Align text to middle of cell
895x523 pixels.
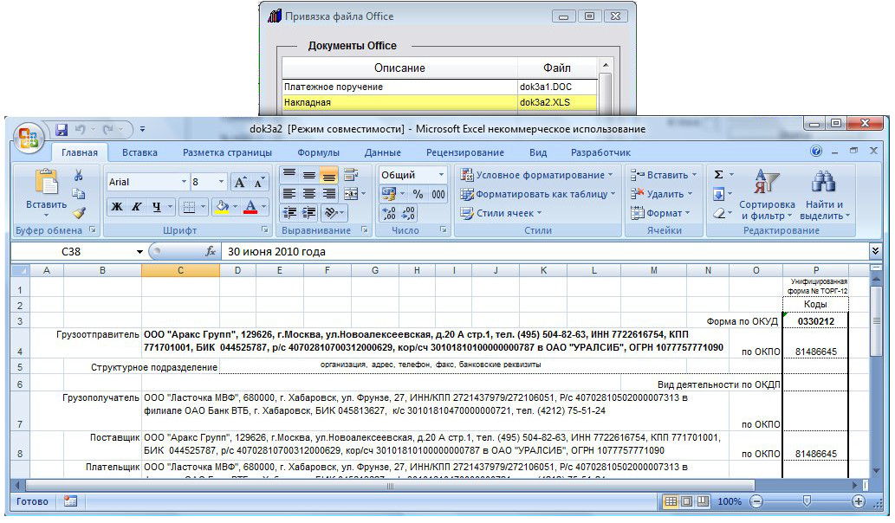[308, 175]
